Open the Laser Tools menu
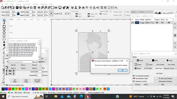 pyautogui.click(x=27, y=4)
